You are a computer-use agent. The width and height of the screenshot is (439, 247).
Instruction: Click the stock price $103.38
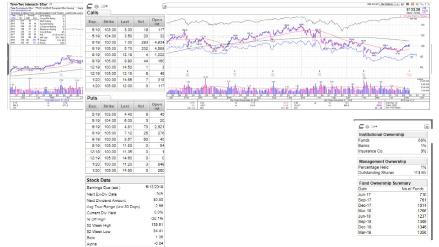coord(413,10)
